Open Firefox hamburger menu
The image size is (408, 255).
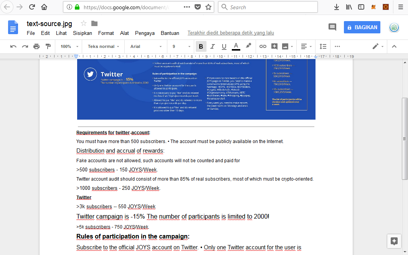click(401, 7)
